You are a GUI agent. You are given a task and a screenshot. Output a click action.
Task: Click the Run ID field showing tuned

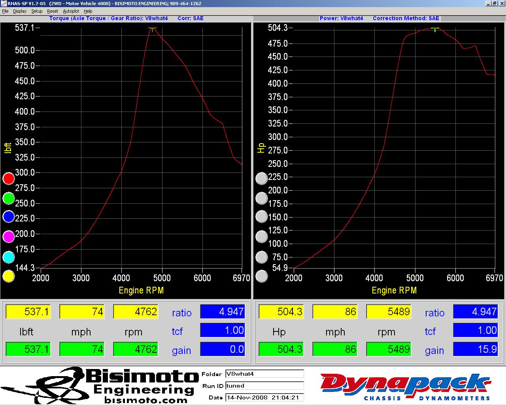[x=264, y=386]
